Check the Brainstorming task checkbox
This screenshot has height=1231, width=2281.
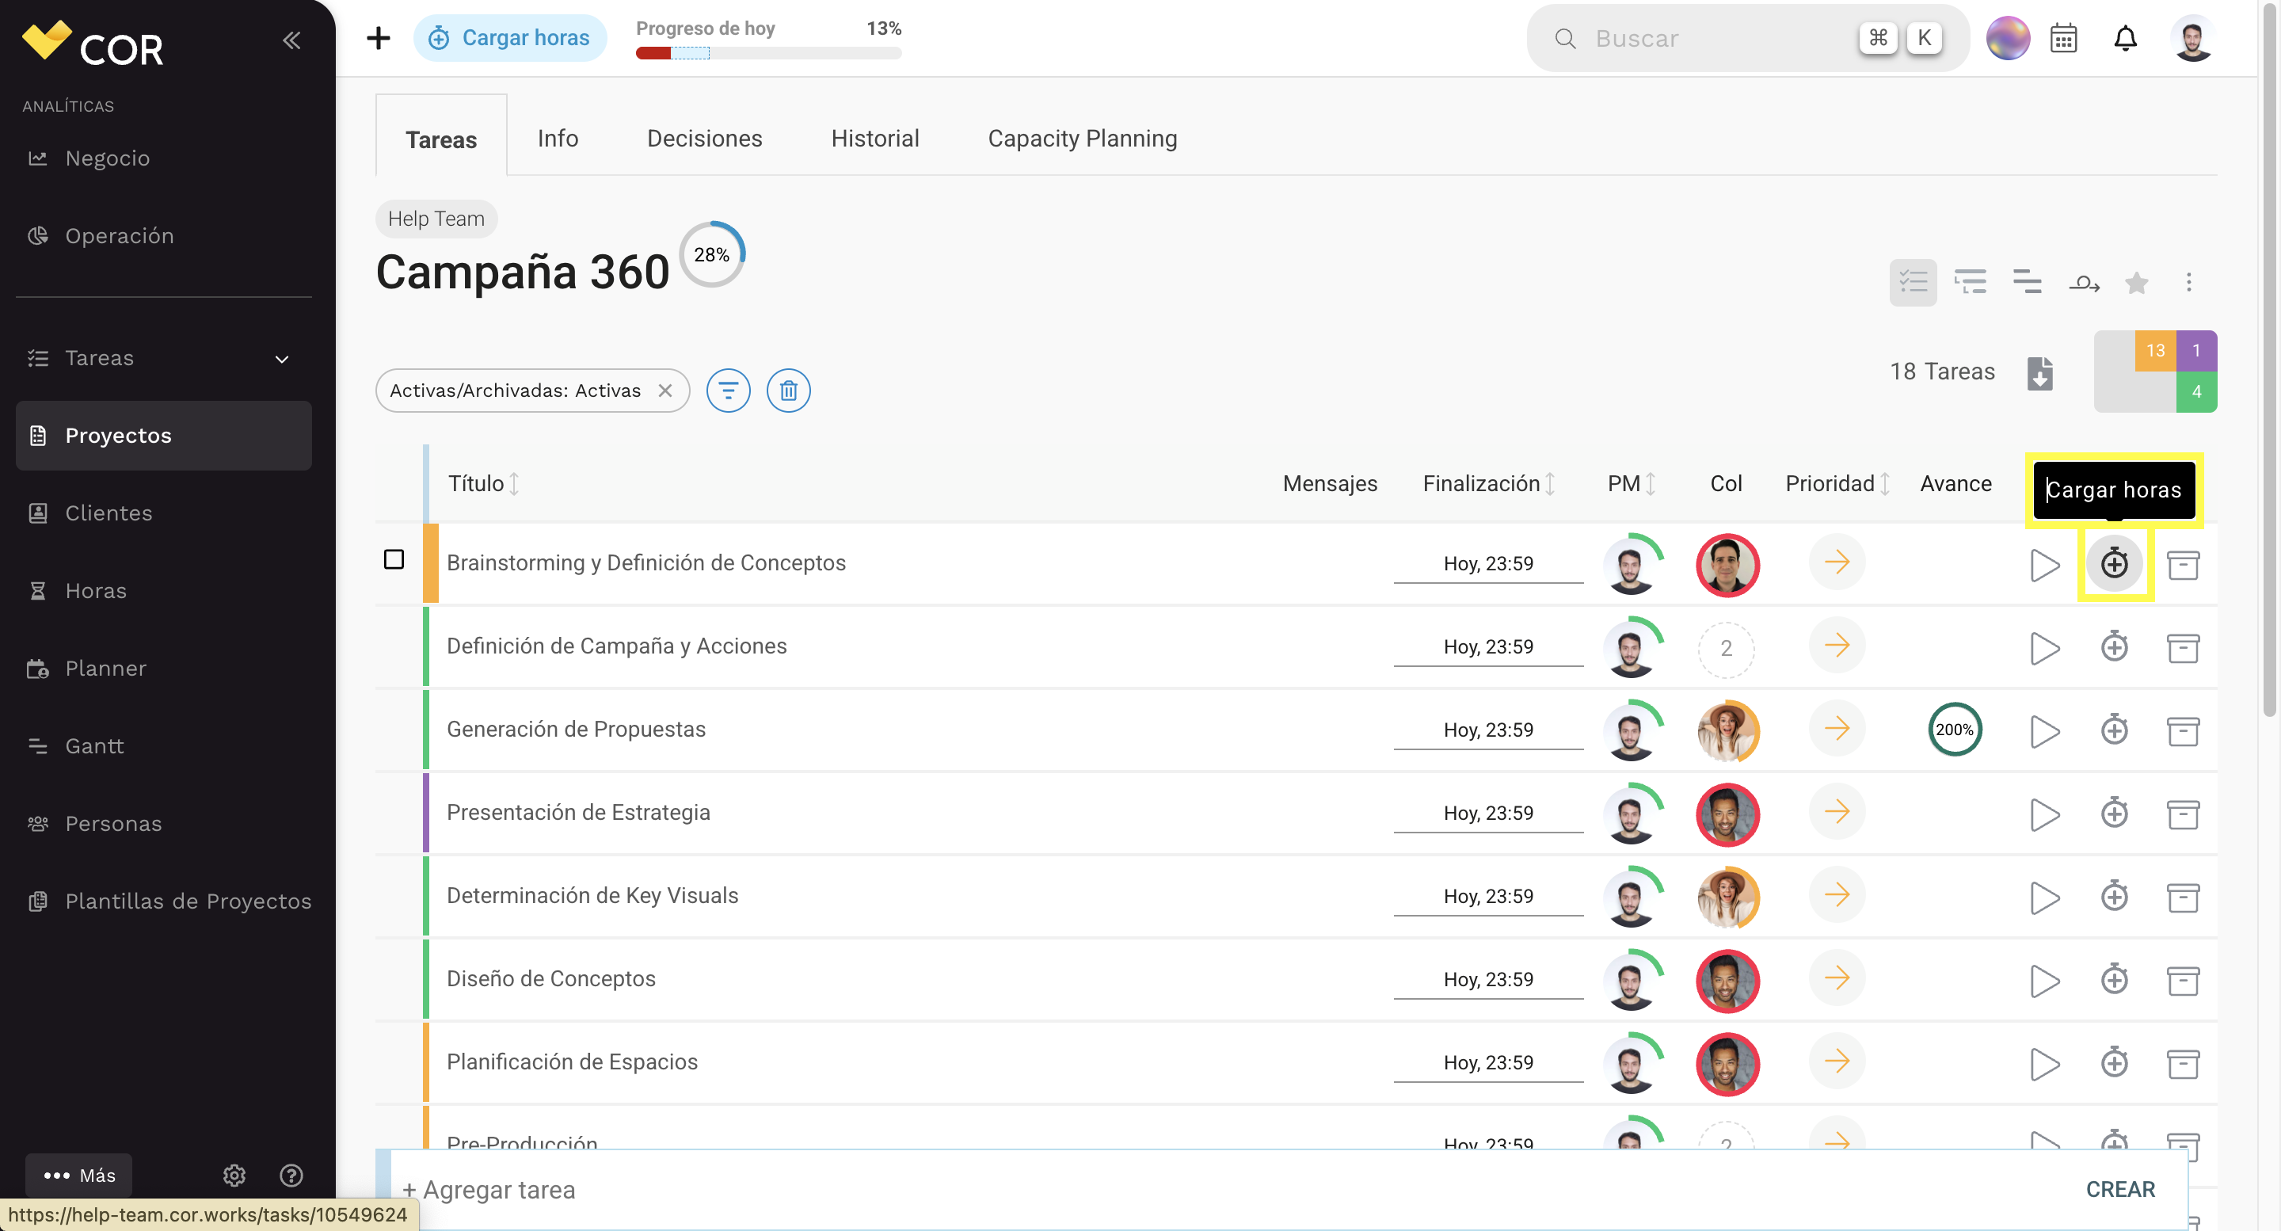[x=394, y=560]
